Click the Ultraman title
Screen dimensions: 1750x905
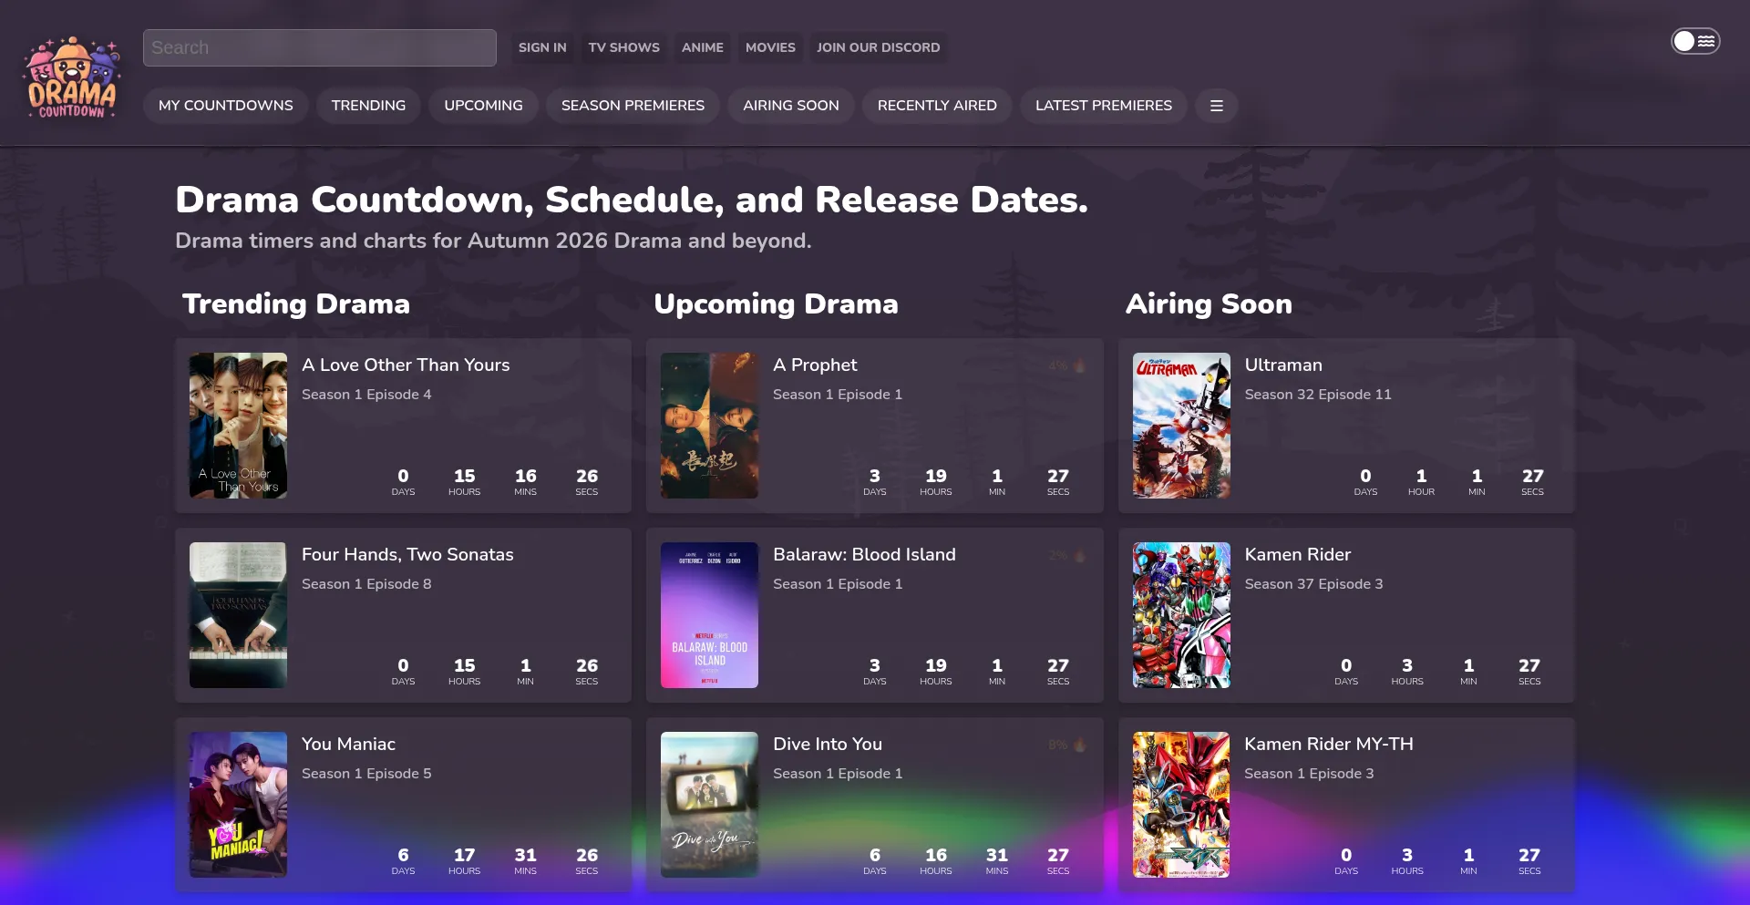coord(1283,365)
